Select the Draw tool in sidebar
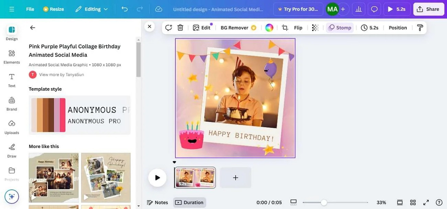This screenshot has width=447, height=209. tap(12, 151)
